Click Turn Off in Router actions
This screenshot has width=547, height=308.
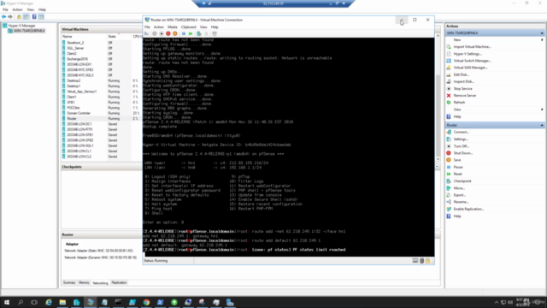pyautogui.click(x=462, y=146)
